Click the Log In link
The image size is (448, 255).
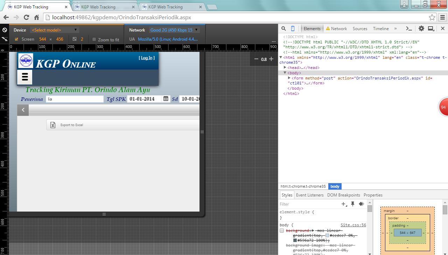pyautogui.click(x=146, y=58)
